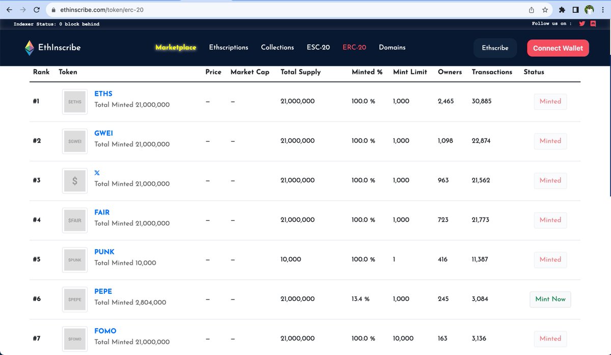
Task: Open the GWEI token link
Action: 104,133
